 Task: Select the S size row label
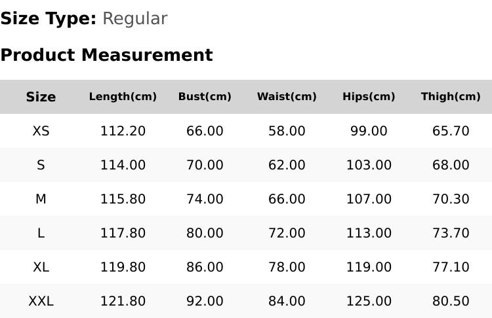coord(41,165)
